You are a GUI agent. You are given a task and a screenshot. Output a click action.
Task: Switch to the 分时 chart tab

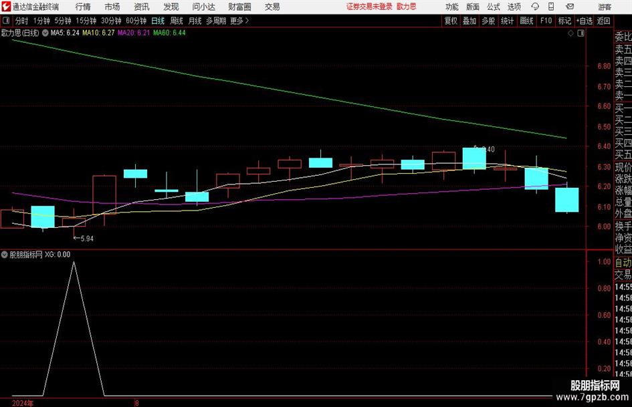(x=21, y=21)
